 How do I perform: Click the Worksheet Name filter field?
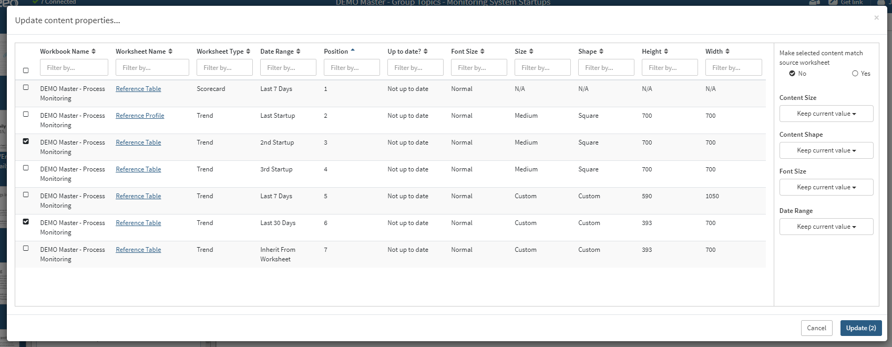pyautogui.click(x=152, y=68)
